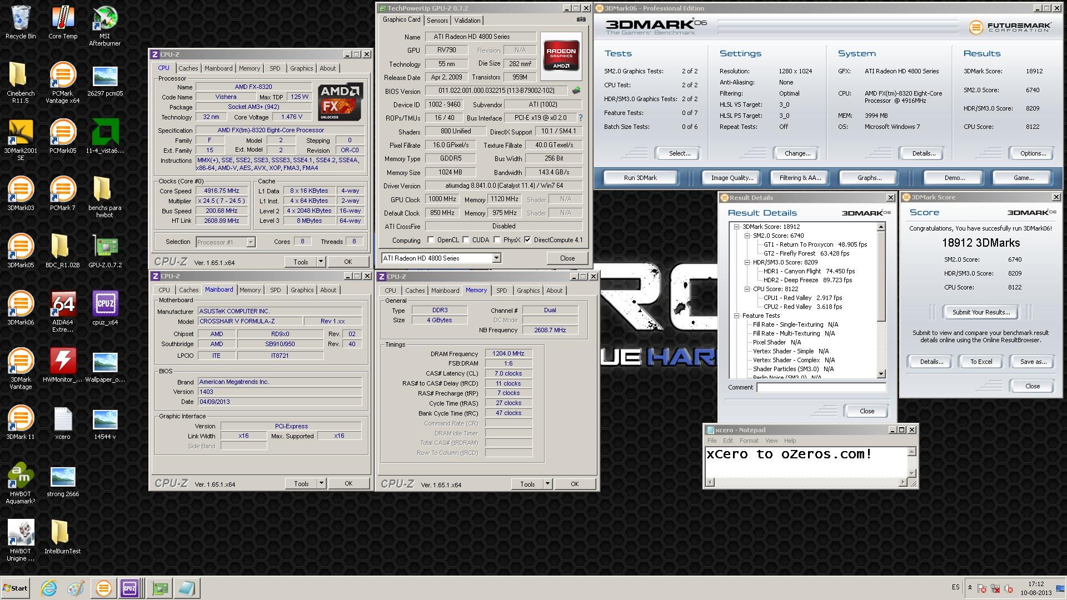The image size is (1067, 600).
Task: Click the GPU-Z camera screenshot icon
Action: (581, 19)
